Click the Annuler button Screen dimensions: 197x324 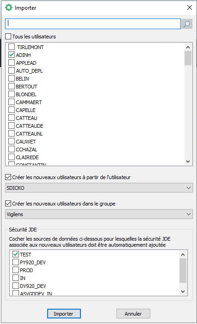(133, 314)
